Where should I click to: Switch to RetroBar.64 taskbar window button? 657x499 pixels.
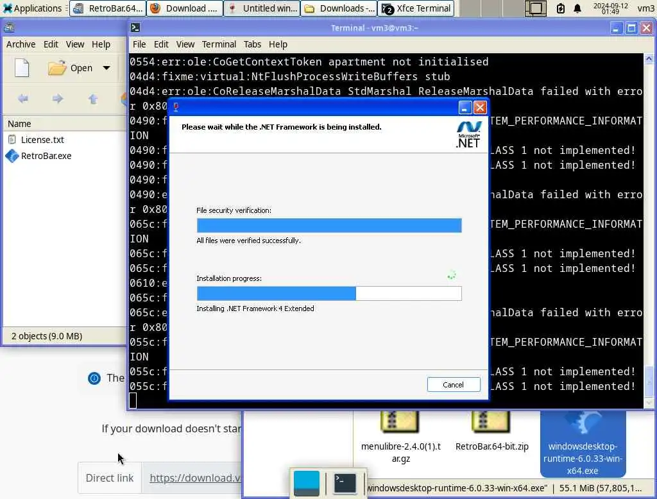click(108, 8)
